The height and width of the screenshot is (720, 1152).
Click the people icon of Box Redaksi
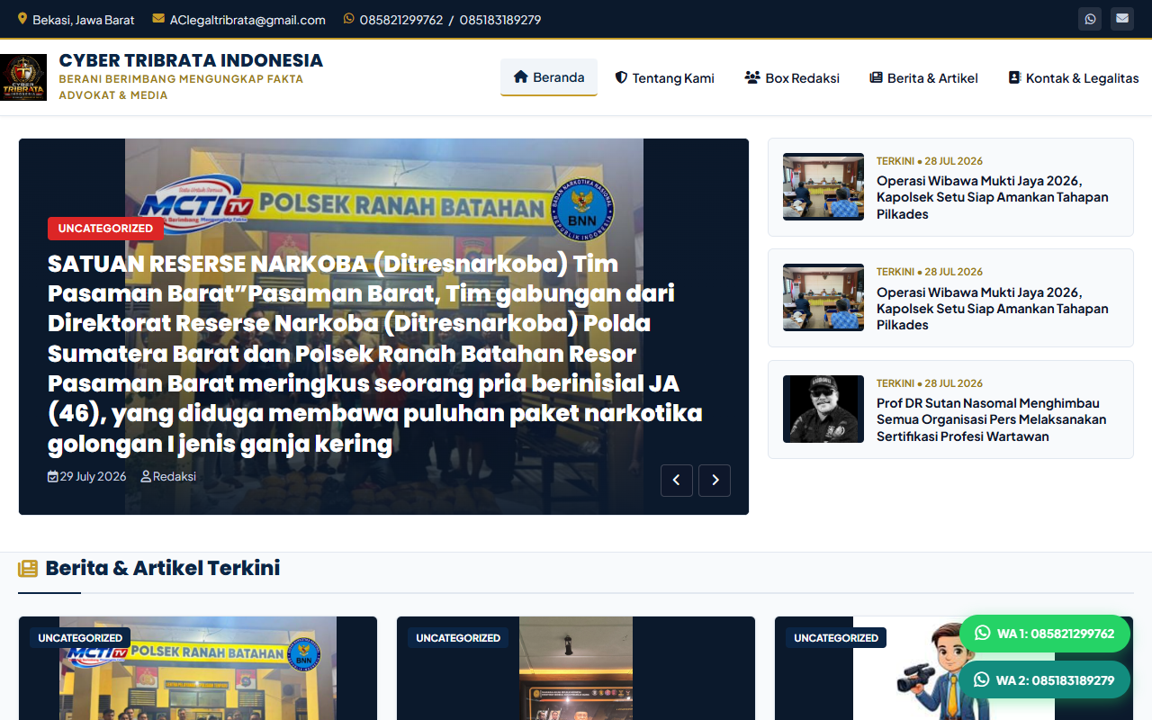tap(752, 78)
